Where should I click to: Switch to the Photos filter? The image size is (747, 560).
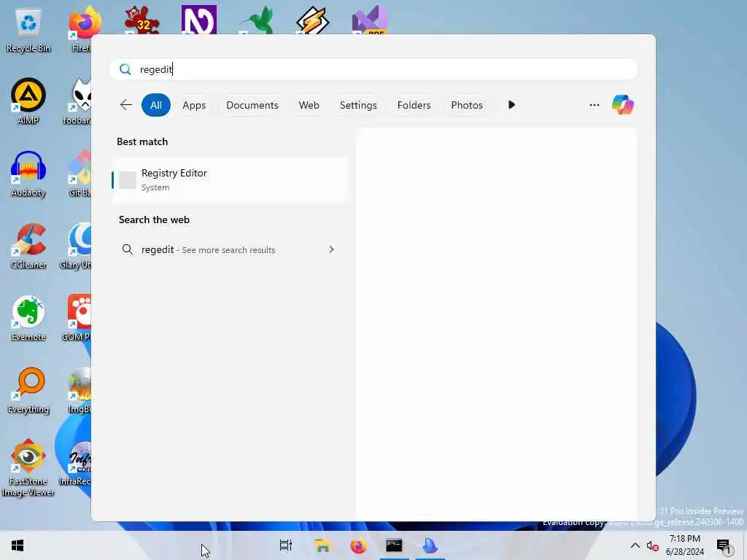pyautogui.click(x=467, y=105)
